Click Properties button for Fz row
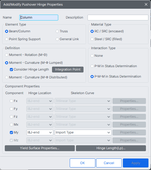 click(x=129, y=117)
